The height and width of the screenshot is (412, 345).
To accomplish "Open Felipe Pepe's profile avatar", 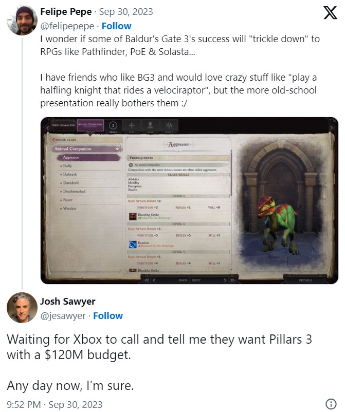I will click(21, 21).
